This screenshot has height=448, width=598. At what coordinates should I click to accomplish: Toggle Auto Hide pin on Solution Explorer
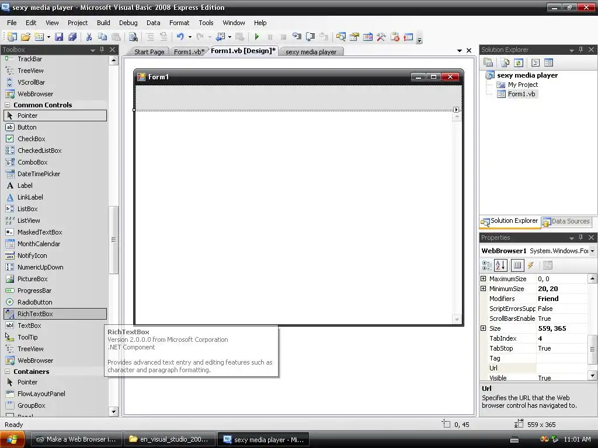point(581,50)
